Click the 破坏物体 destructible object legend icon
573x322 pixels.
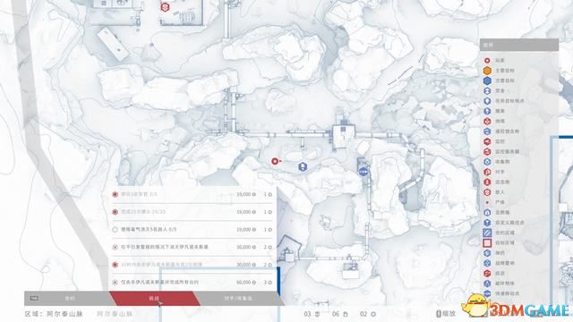click(487, 284)
